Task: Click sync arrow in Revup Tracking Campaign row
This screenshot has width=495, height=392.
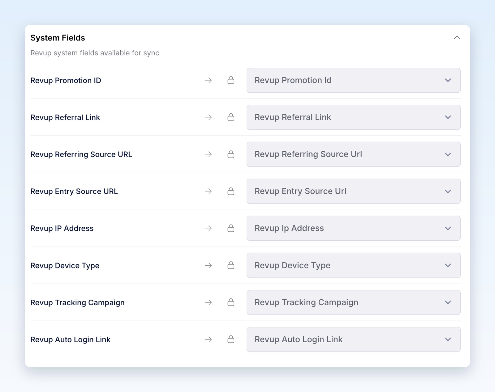Action: point(209,302)
